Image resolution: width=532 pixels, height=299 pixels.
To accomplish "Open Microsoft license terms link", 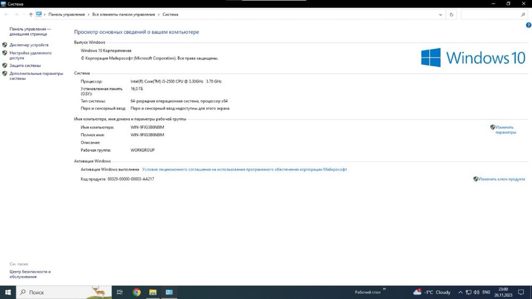I will tap(244, 169).
